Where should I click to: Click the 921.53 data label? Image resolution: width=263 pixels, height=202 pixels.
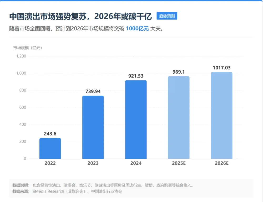tap(136, 76)
